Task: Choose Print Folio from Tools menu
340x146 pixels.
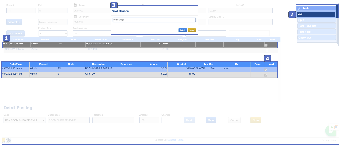Action: [316, 32]
